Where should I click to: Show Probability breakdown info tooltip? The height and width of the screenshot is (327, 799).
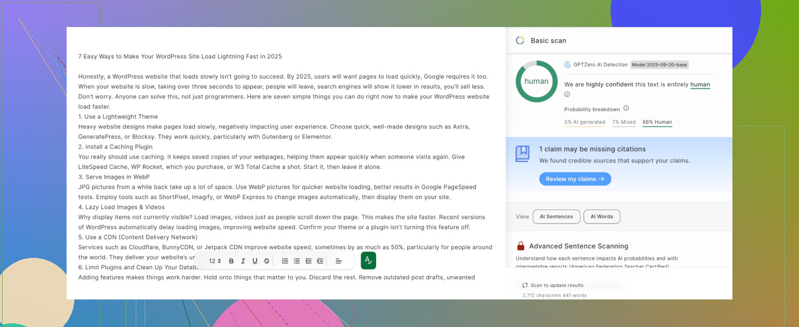coord(626,109)
